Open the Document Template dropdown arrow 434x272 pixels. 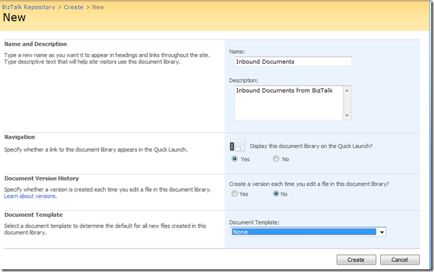pyautogui.click(x=382, y=232)
